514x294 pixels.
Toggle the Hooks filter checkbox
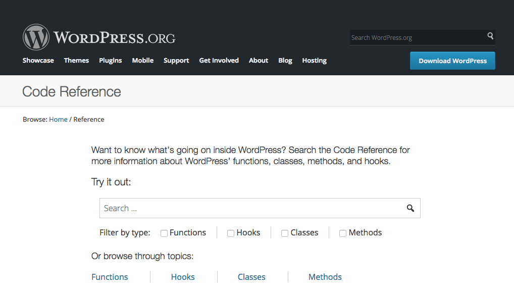point(231,233)
